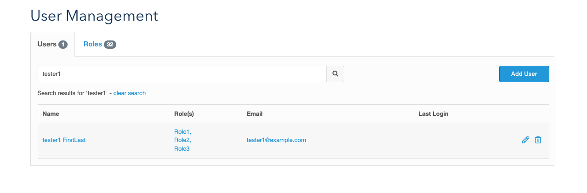Screen dimensions: 587x193
Task: Focus the user search field containing tester1
Action: tap(182, 74)
